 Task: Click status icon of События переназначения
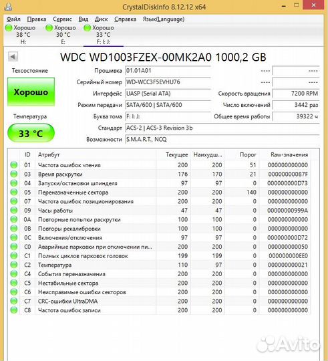(x=14, y=273)
